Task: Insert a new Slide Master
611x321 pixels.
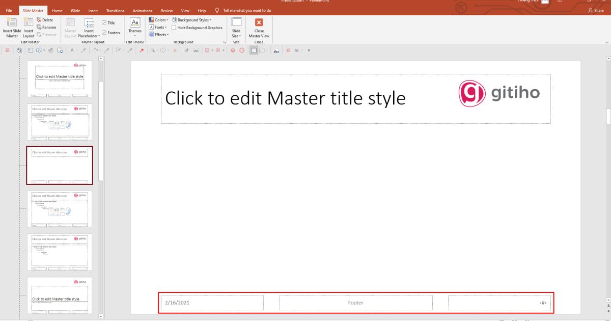Action: 12,29
